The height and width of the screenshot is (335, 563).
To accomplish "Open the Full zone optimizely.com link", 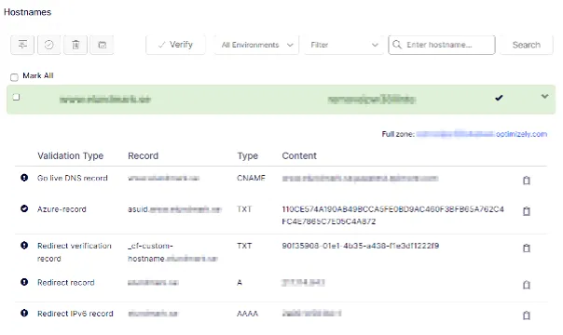I will 482,134.
